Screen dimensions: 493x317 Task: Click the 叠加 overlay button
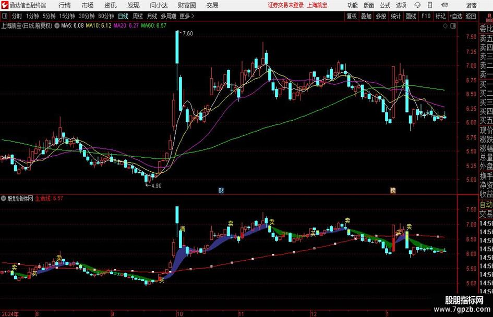coord(366,16)
